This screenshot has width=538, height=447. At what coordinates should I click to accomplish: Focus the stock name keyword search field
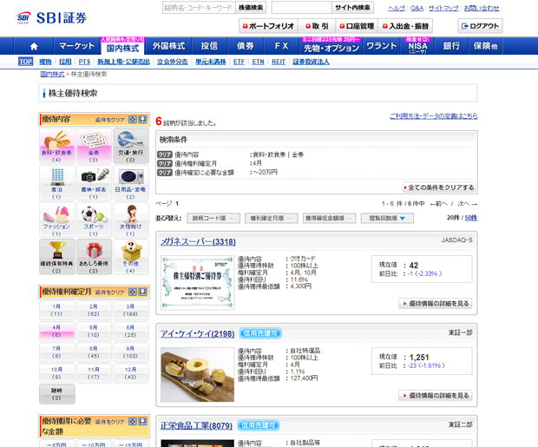point(199,8)
